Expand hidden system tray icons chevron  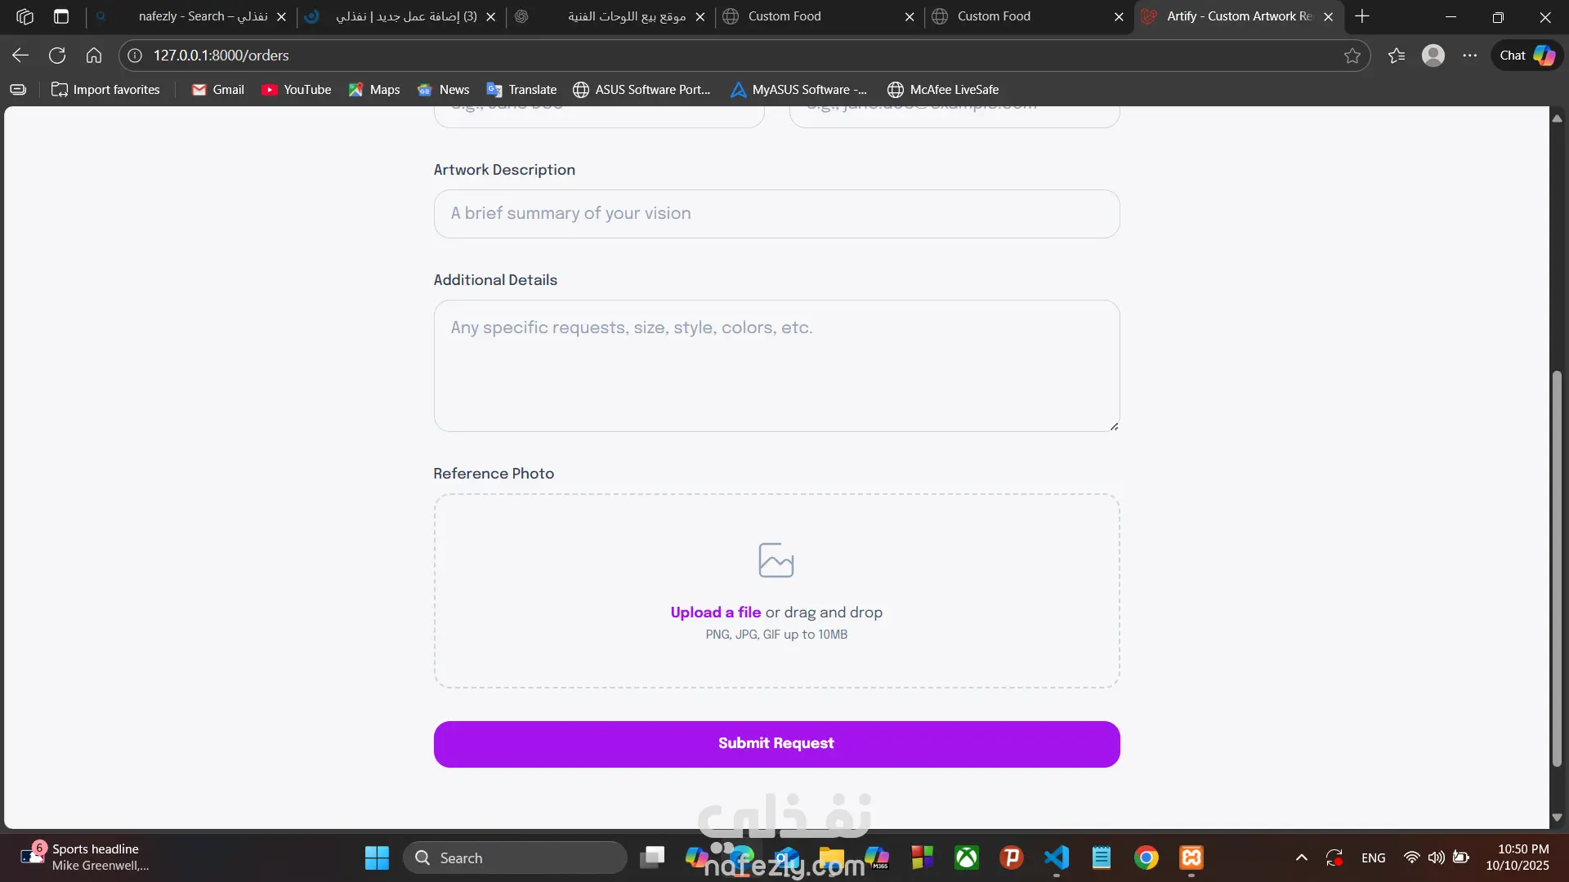click(x=1301, y=857)
